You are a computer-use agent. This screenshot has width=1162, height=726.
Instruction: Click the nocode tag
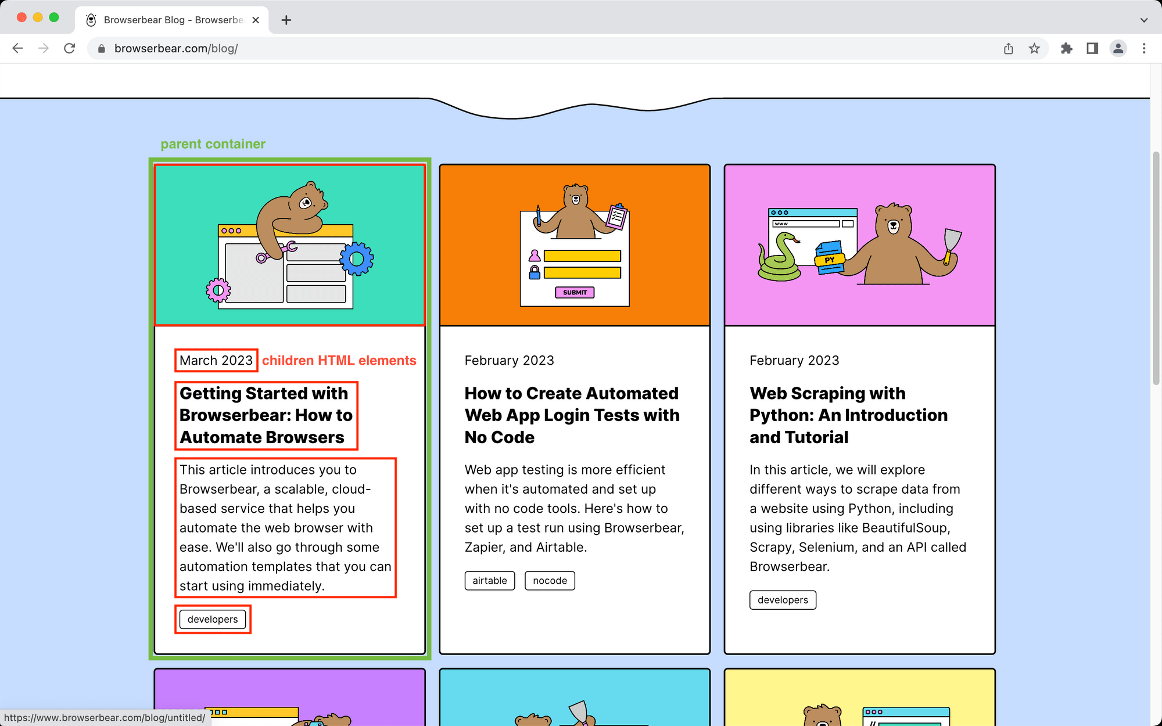tap(549, 580)
